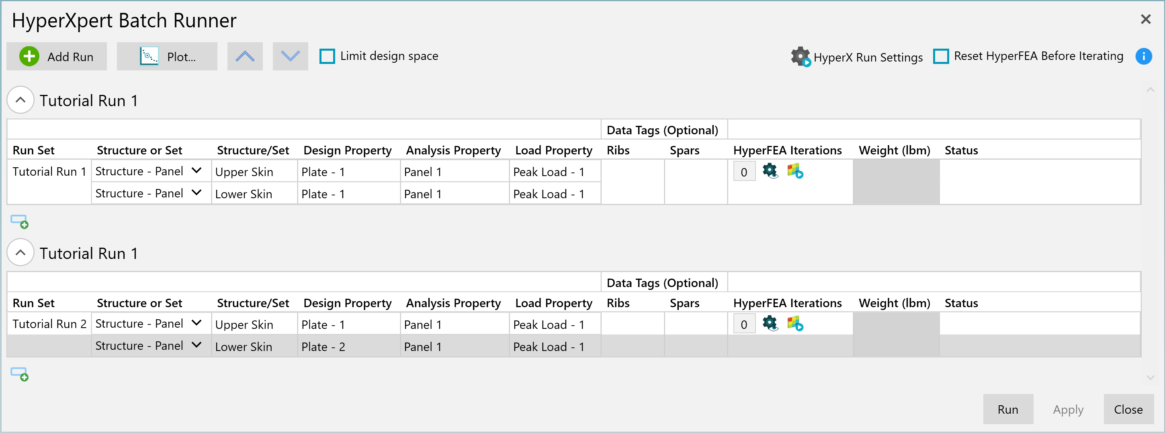Show the blue info icon help
This screenshot has width=1165, height=433.
click(1143, 57)
